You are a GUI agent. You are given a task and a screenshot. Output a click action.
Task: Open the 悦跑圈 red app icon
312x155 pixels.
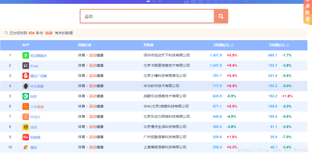pos(26,137)
